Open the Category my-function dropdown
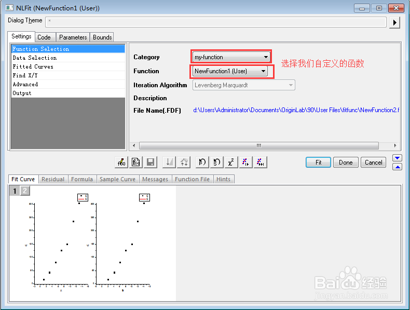Screen dimensions: 410x310 pyautogui.click(x=231, y=57)
